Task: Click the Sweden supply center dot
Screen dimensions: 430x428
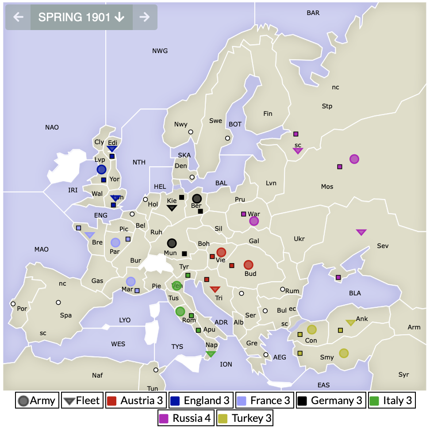Action: click(x=228, y=138)
